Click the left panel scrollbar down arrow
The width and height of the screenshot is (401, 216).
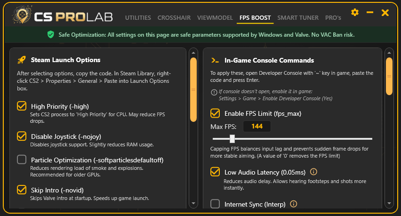(x=193, y=203)
